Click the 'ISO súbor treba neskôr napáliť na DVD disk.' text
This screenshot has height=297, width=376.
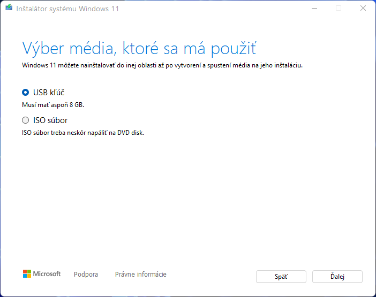pyautogui.click(x=83, y=133)
